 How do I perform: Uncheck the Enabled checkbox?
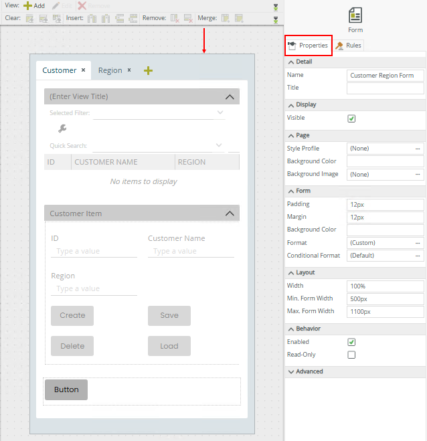tap(351, 342)
